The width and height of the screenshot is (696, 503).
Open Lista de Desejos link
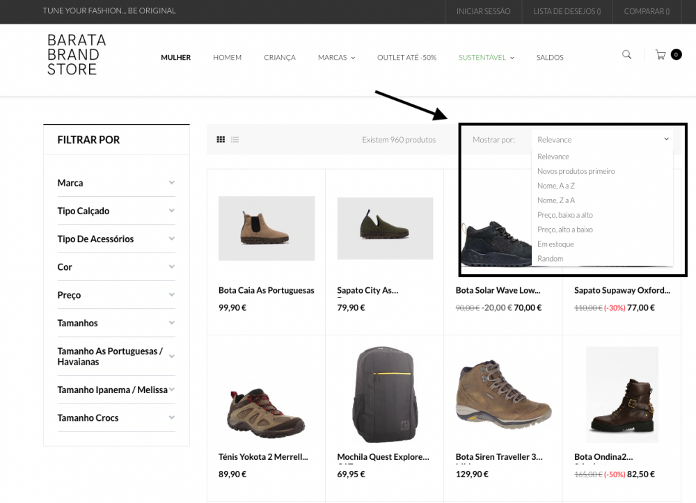click(567, 12)
